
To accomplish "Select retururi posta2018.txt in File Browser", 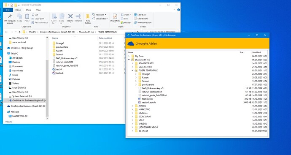I will click(x=152, y=92).
